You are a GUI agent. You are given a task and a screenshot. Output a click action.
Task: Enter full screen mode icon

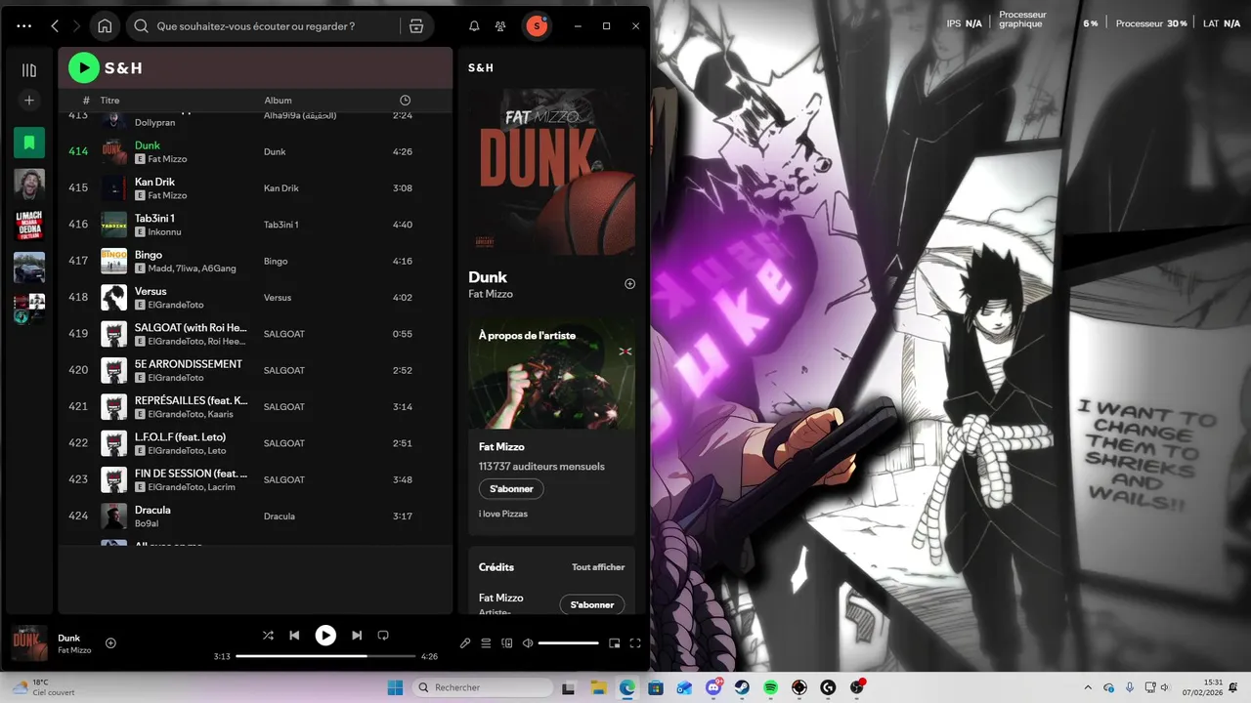pos(635,642)
